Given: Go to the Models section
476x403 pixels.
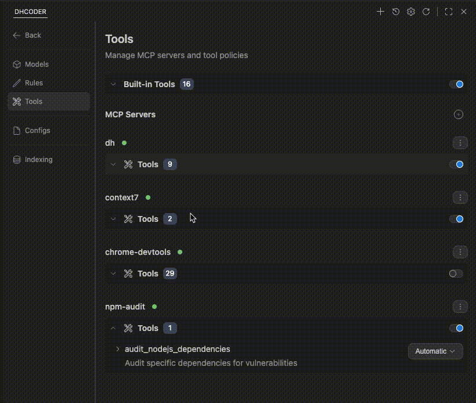Looking at the screenshot, I should [x=37, y=64].
